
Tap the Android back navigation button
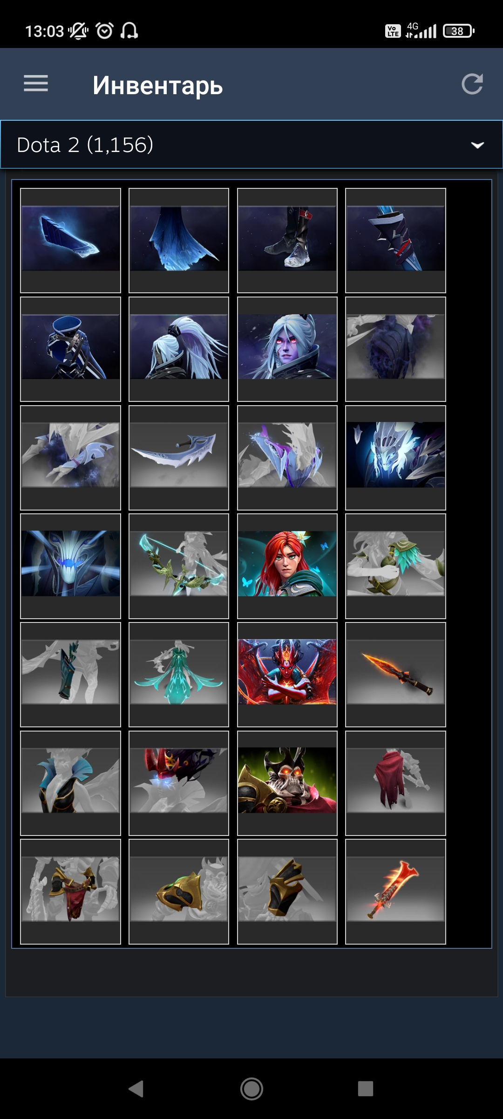pyautogui.click(x=136, y=1089)
